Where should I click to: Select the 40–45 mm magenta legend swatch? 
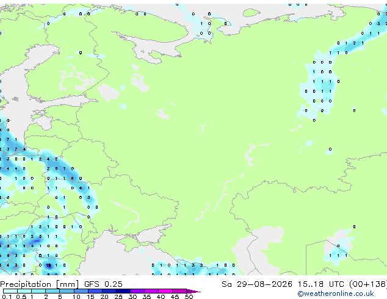(x=165, y=291)
